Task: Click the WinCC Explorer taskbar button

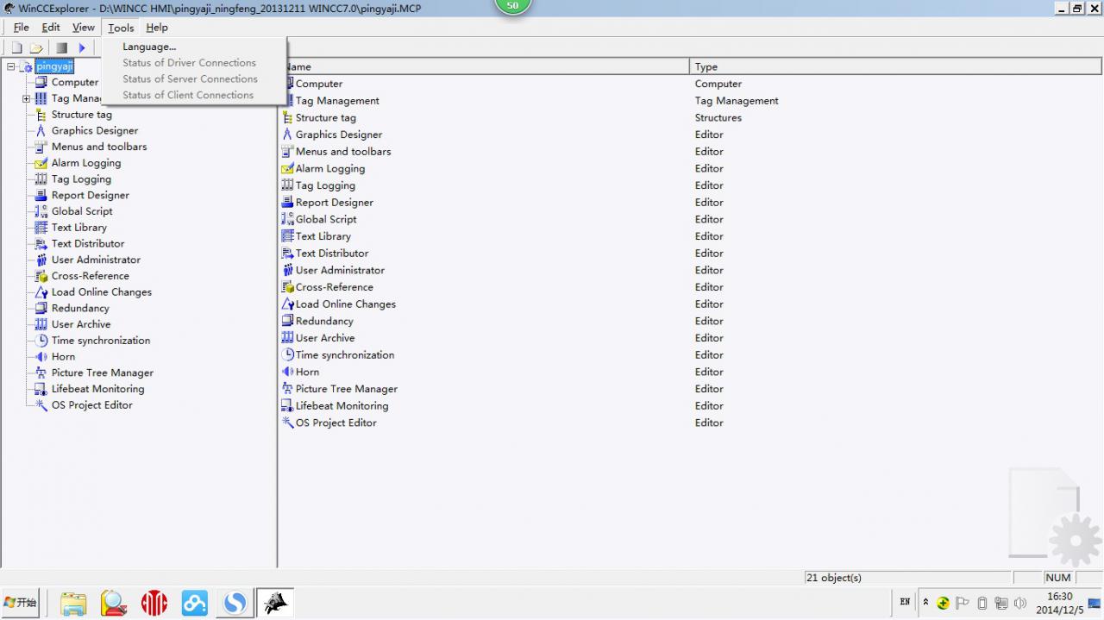Action: [x=276, y=603]
